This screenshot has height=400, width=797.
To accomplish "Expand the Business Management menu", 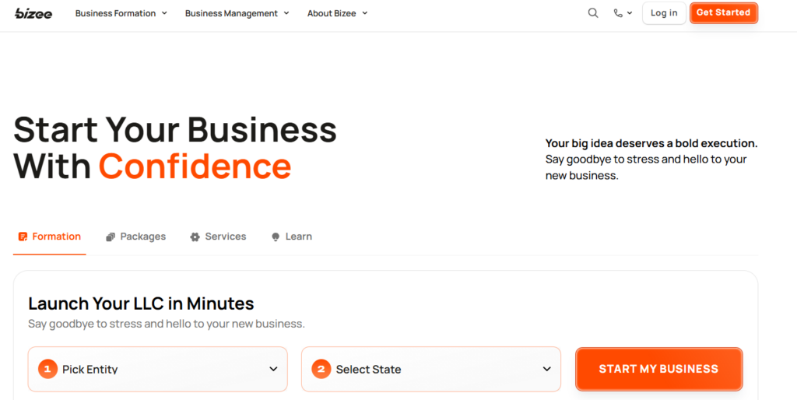I will [x=237, y=13].
